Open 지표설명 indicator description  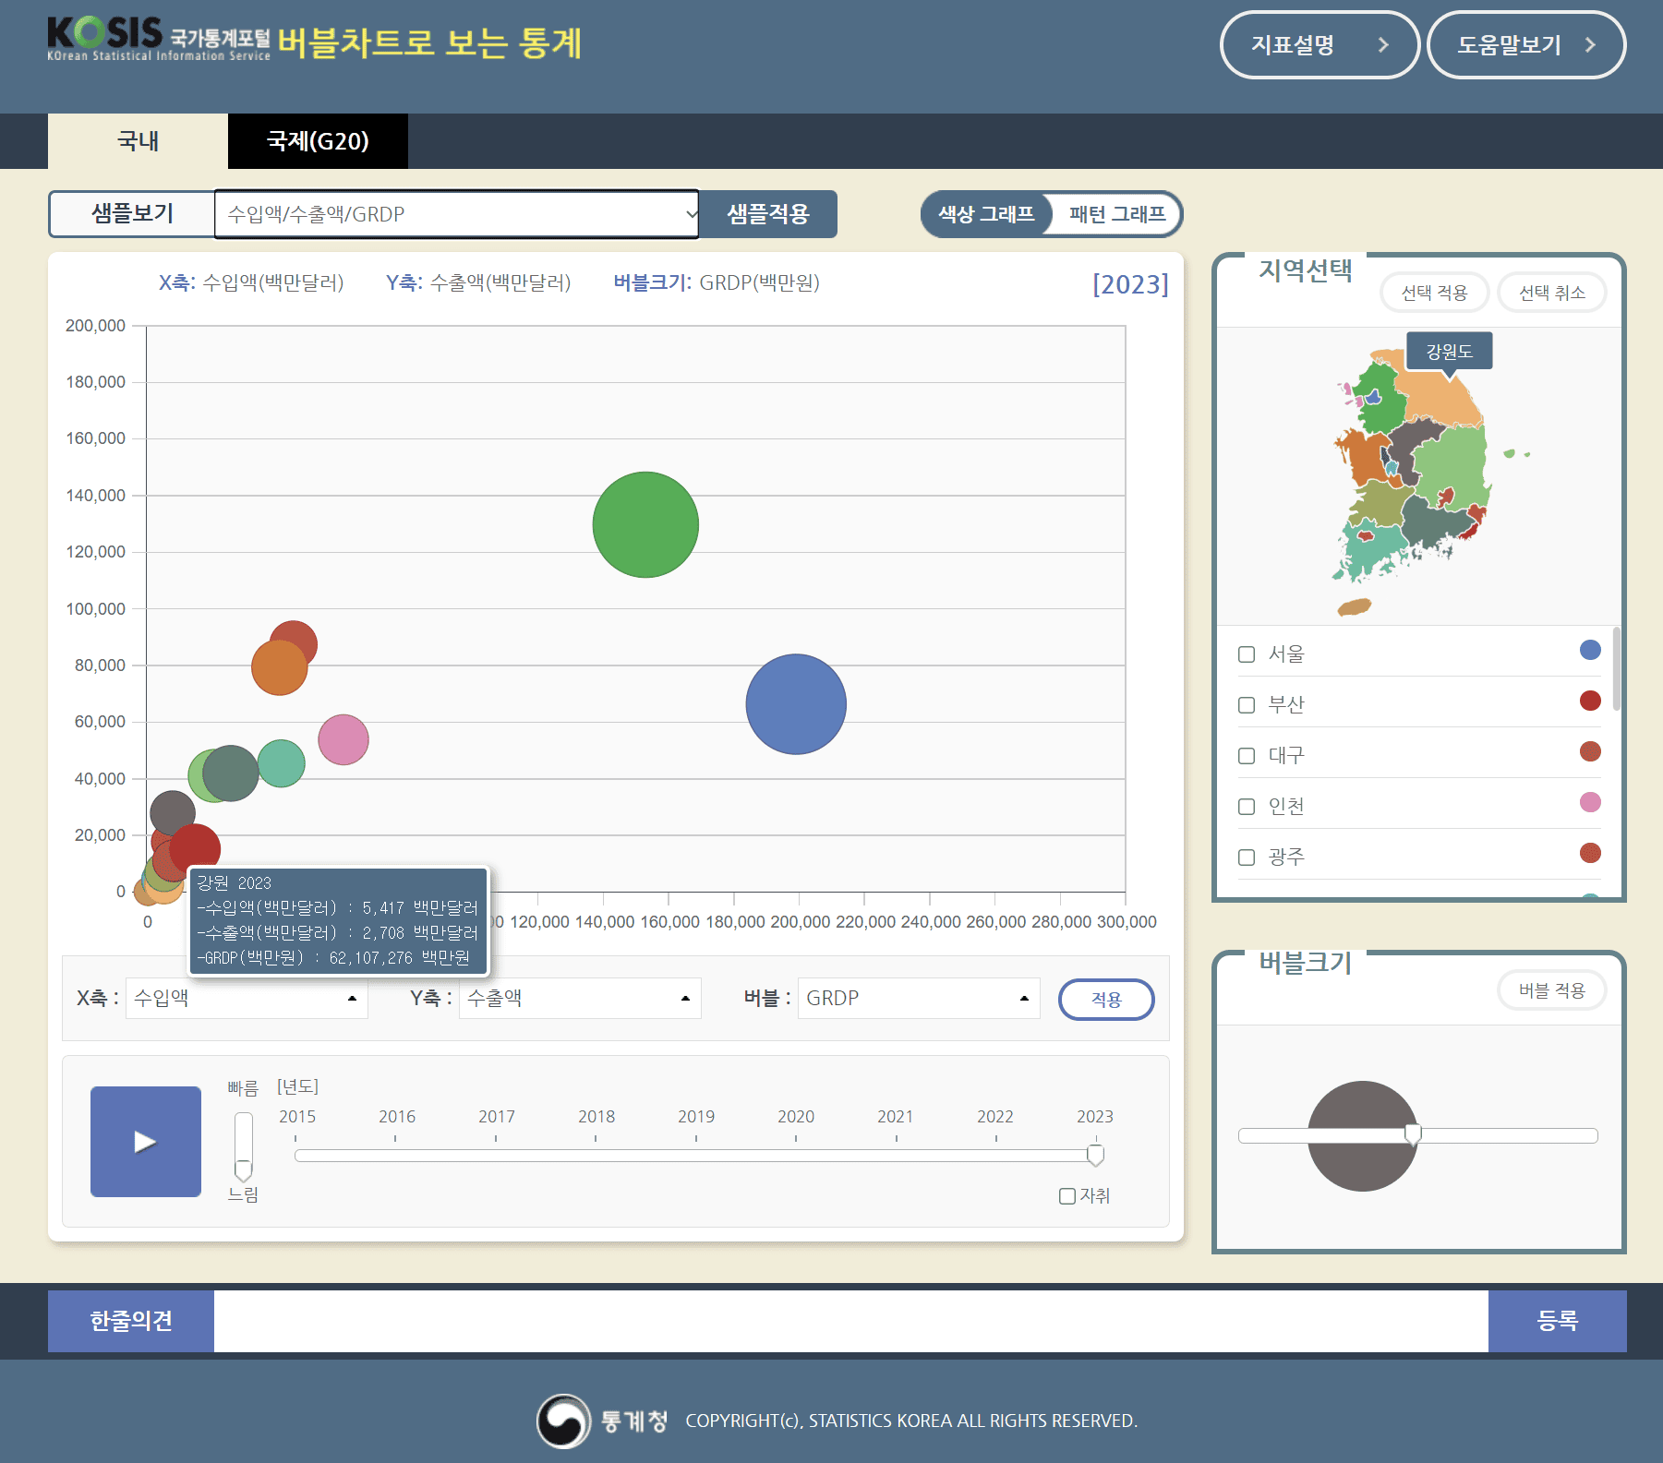(1319, 45)
